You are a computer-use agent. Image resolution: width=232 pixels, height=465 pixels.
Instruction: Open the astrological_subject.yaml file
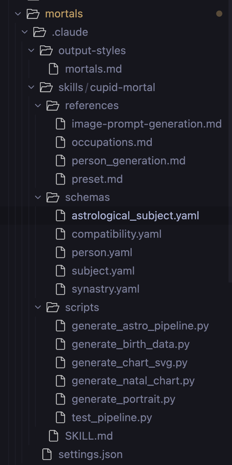point(135,216)
